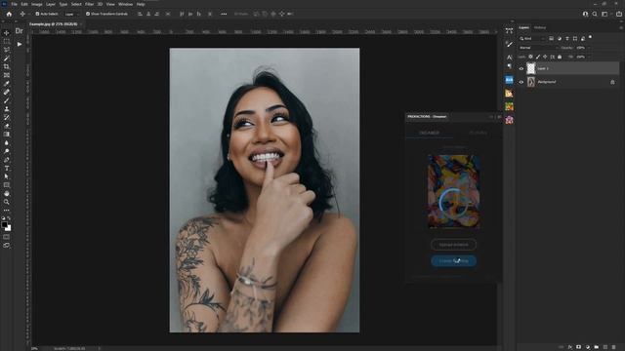The image size is (625, 351).
Task: Select the Pen tool
Action: click(x=7, y=160)
